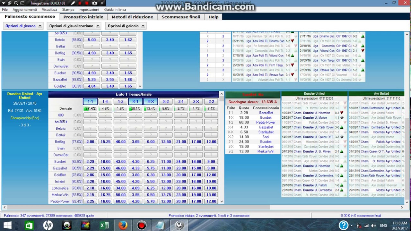This screenshot has width=411, height=231.
Task: Open the File menu
Action: click(x=5, y=10)
